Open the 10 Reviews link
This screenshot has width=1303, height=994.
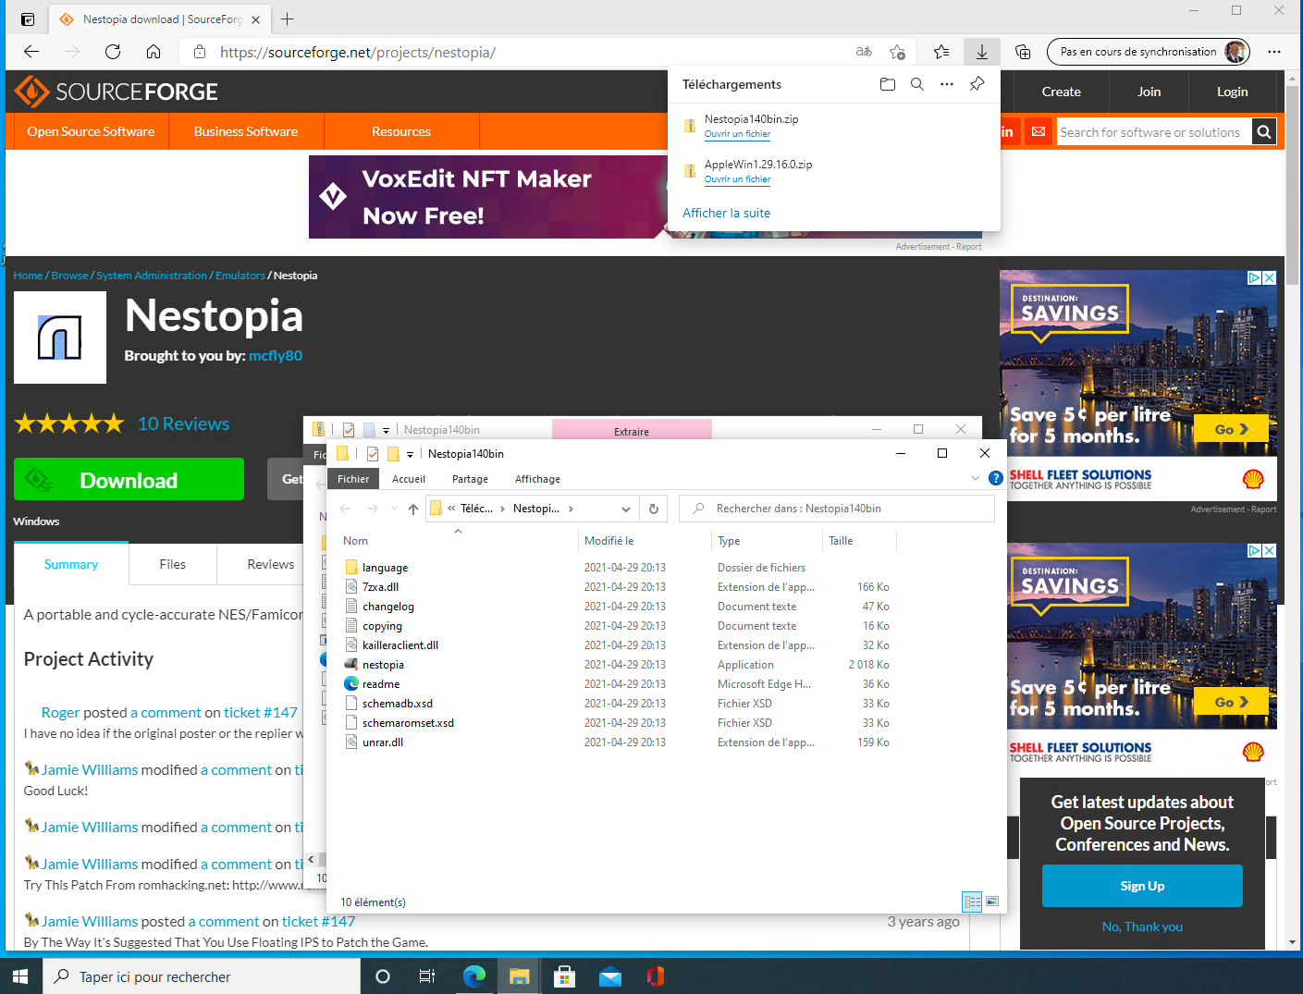pyautogui.click(x=183, y=423)
